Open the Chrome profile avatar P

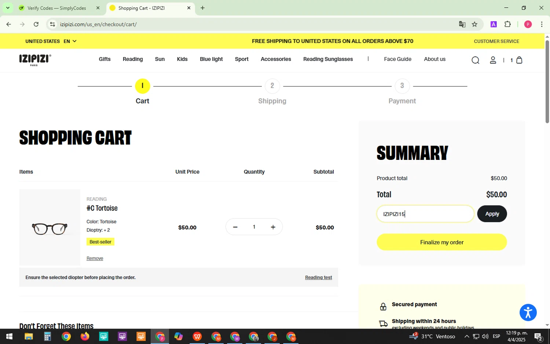click(528, 24)
